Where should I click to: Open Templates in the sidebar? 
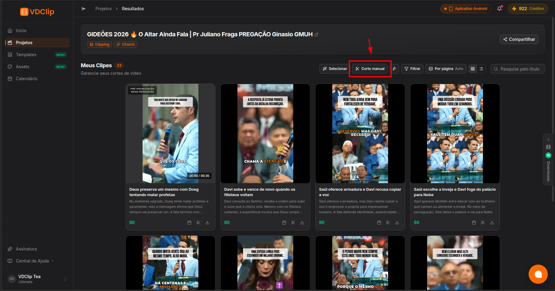coord(37,55)
